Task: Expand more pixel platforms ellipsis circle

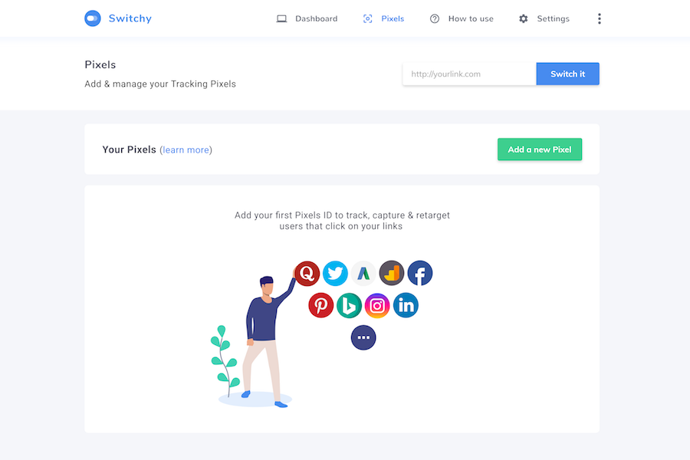Action: [x=363, y=337]
